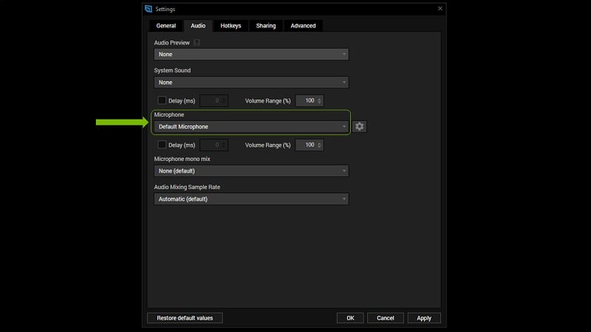Click the Audio Mixing Sample Rate label
Image resolution: width=591 pixels, height=332 pixels.
(x=187, y=187)
